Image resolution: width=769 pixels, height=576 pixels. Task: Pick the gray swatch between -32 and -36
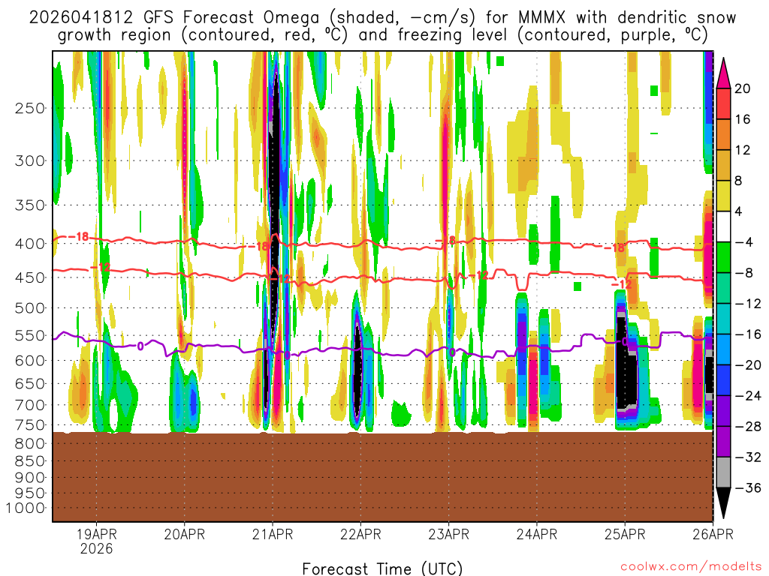pos(724,472)
